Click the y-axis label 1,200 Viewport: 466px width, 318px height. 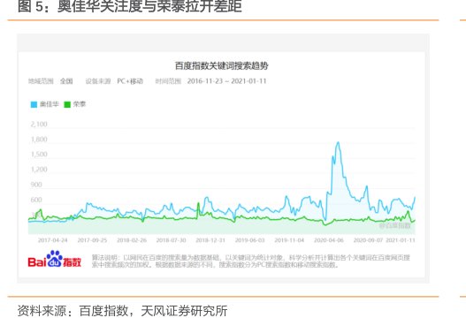(39, 170)
